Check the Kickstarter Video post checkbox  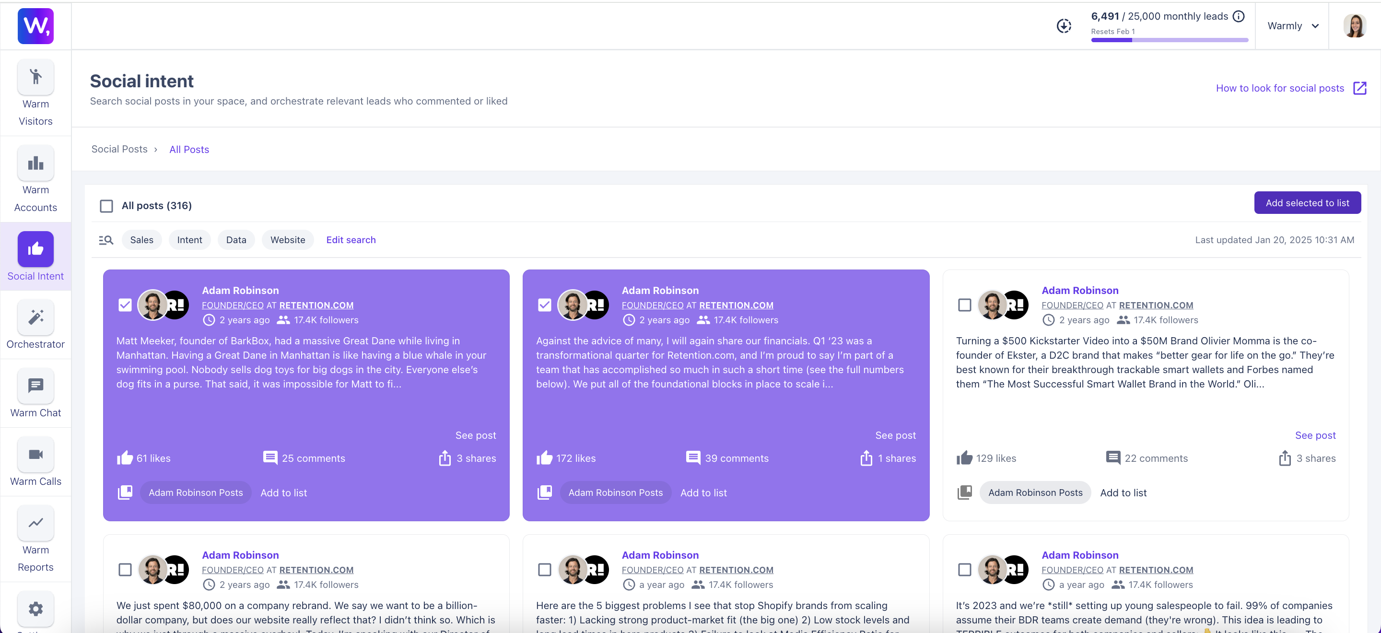pyautogui.click(x=964, y=305)
